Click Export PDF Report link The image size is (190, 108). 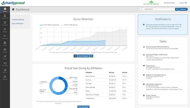coord(18,23)
